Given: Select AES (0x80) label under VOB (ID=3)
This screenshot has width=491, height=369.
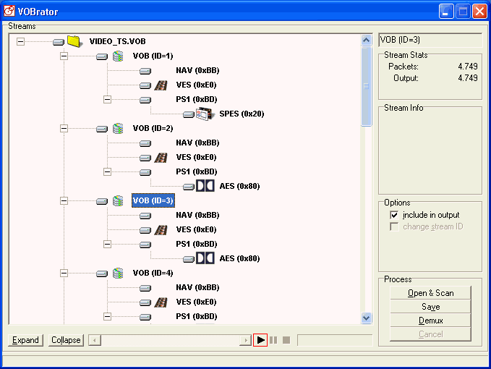Looking at the screenshot, I should 239,258.
